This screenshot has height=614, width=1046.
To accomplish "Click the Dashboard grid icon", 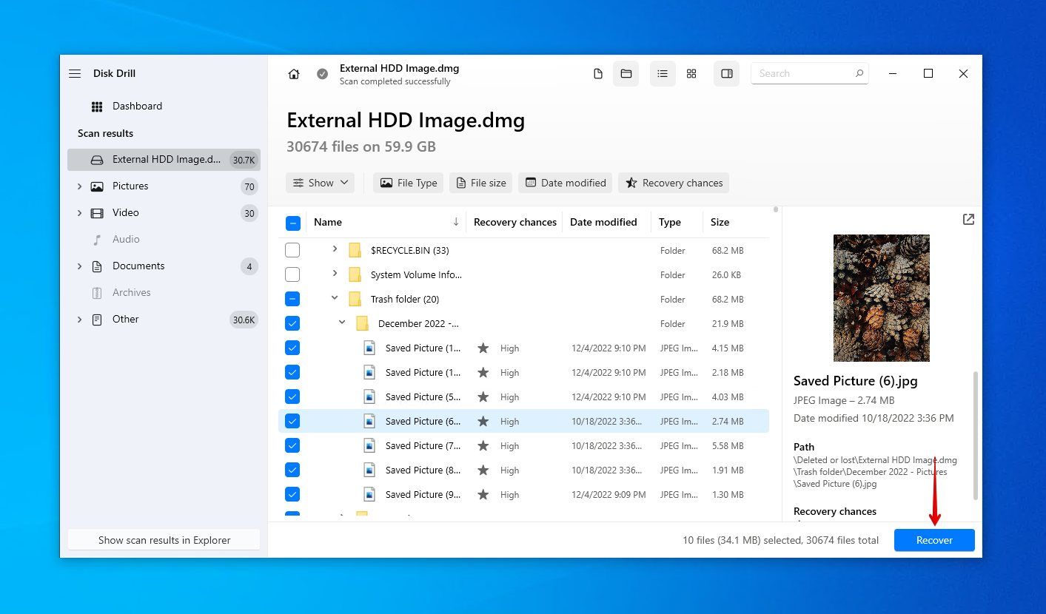I will pos(97,107).
